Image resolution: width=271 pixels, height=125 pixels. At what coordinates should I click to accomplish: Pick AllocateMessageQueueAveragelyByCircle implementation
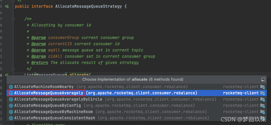tap(58, 99)
